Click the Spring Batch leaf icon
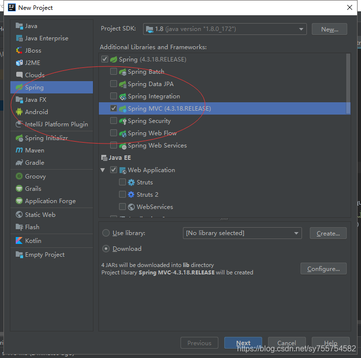361x358 pixels. pyautogui.click(x=123, y=72)
